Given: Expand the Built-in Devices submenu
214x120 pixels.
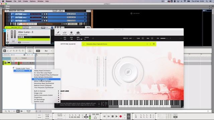Looking at the screenshot, I should [x=46, y=91].
